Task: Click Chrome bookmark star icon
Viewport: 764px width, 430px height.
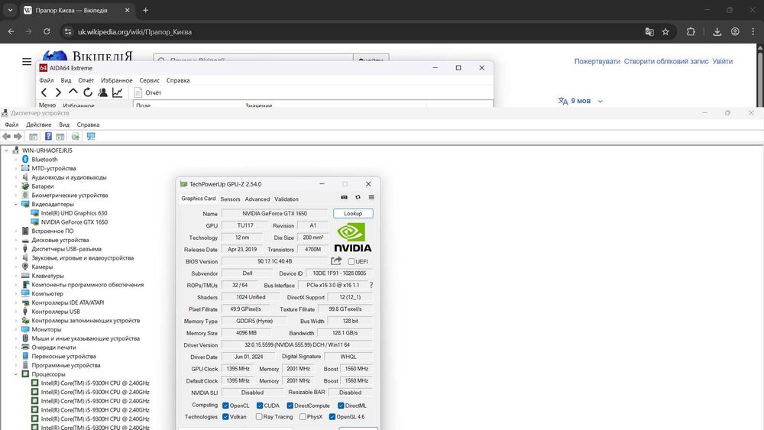Action: coord(665,31)
